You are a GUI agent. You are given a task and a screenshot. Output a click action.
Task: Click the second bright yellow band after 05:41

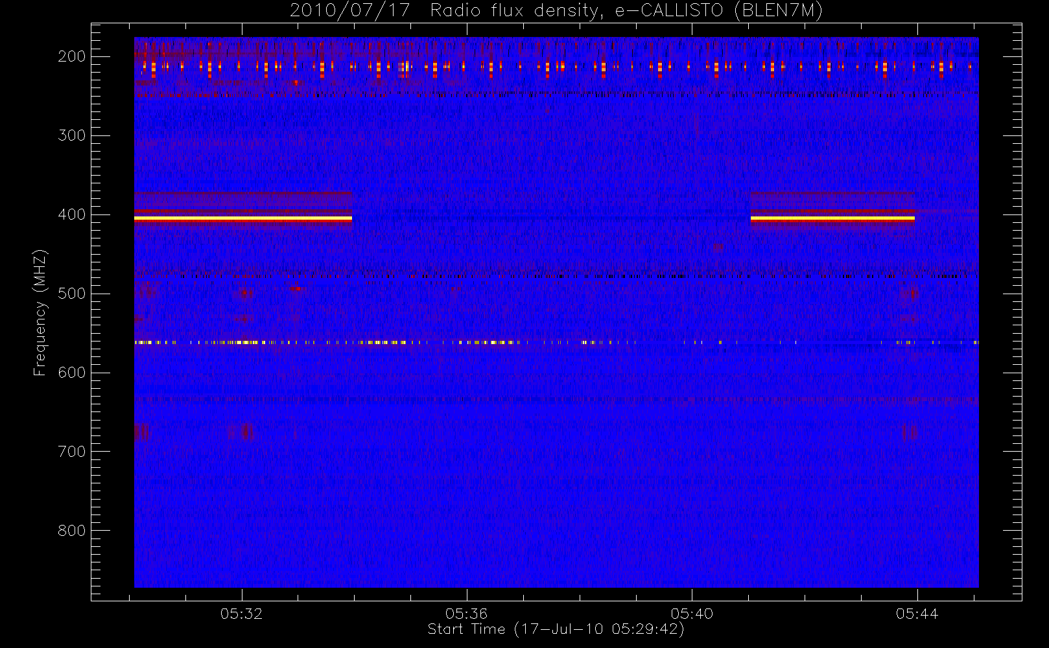(x=832, y=219)
